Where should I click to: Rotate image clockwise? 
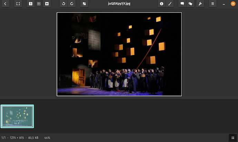pos(72,4)
